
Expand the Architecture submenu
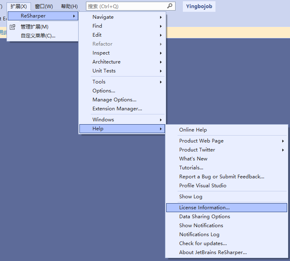[122, 62]
